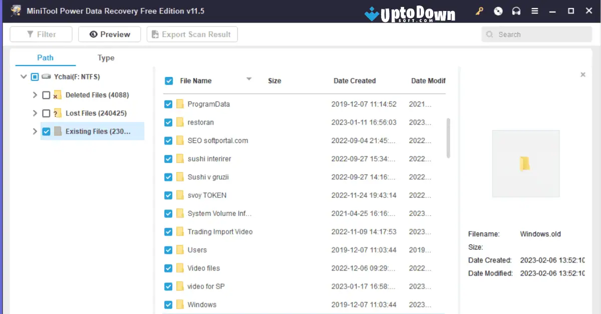Screen dimensions: 601x314
Task: Click the headphones support icon
Action: click(x=516, y=10)
